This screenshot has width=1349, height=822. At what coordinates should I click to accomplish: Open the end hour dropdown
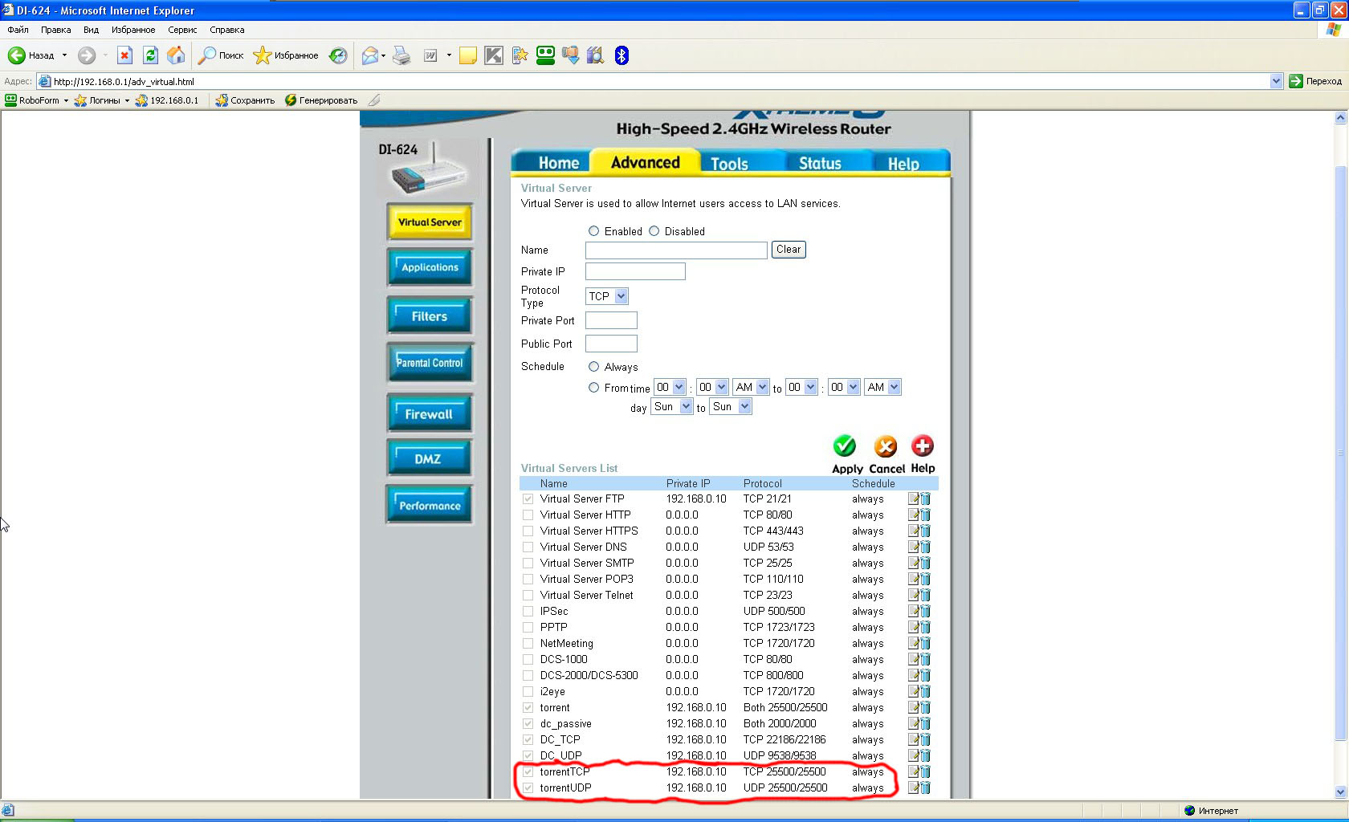(x=801, y=387)
